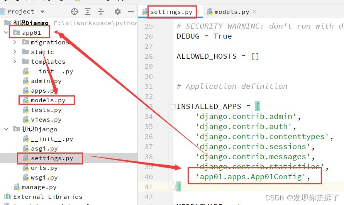
Task: Click the SECURITY WARNING comment line
Action: tap(260, 26)
